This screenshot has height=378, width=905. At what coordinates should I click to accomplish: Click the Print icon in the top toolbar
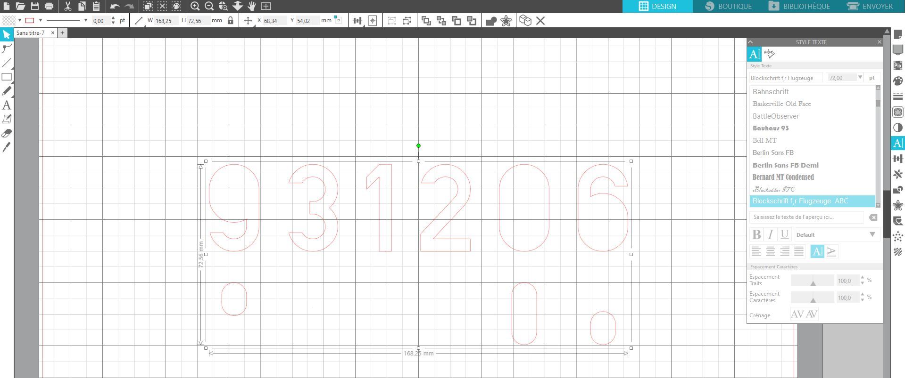pyautogui.click(x=49, y=6)
